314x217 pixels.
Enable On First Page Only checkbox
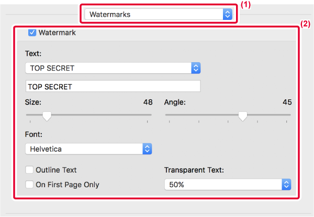pyautogui.click(x=29, y=184)
